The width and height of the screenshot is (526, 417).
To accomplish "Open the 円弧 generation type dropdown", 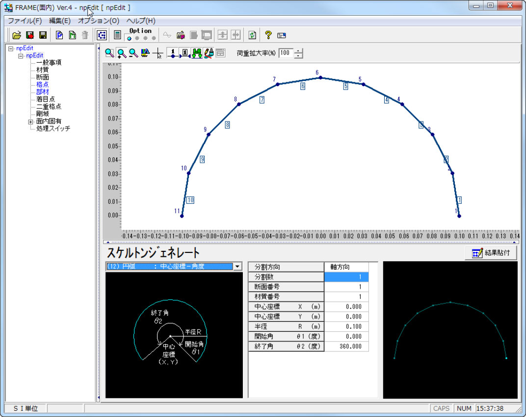I will 237,266.
